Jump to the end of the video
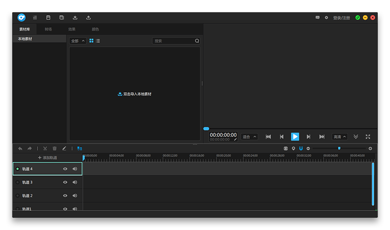Viewport: 390px width, 230px height. (322, 137)
